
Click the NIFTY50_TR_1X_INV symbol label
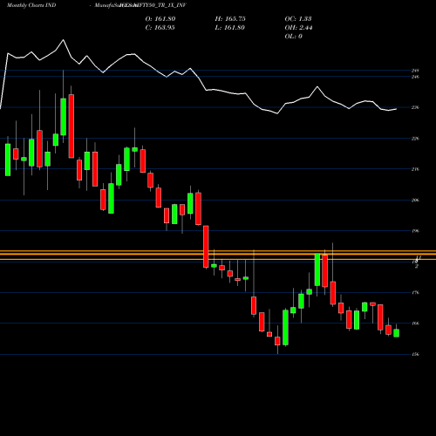tap(159, 5)
